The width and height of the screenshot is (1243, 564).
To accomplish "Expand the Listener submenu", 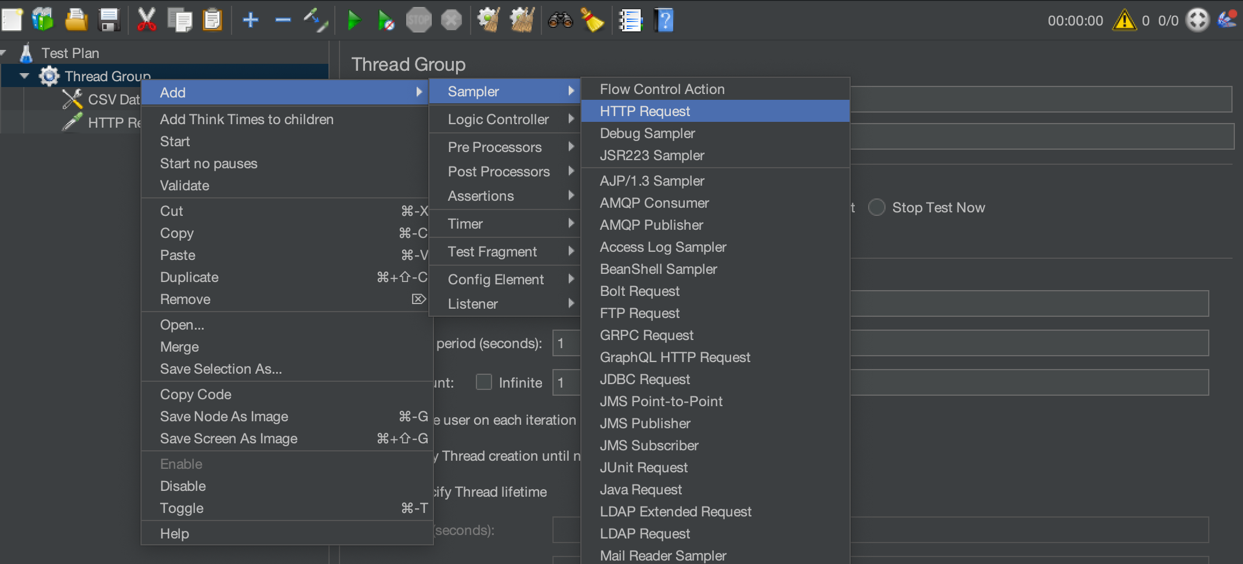I will click(505, 303).
